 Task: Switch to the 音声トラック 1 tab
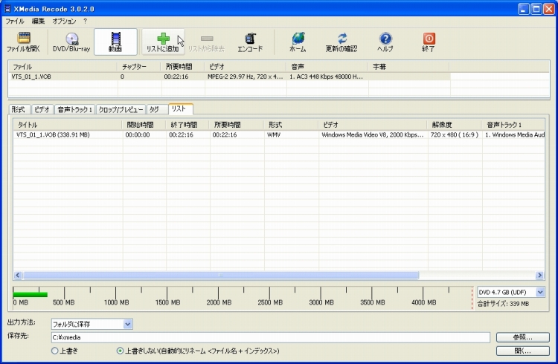pyautogui.click(x=74, y=109)
